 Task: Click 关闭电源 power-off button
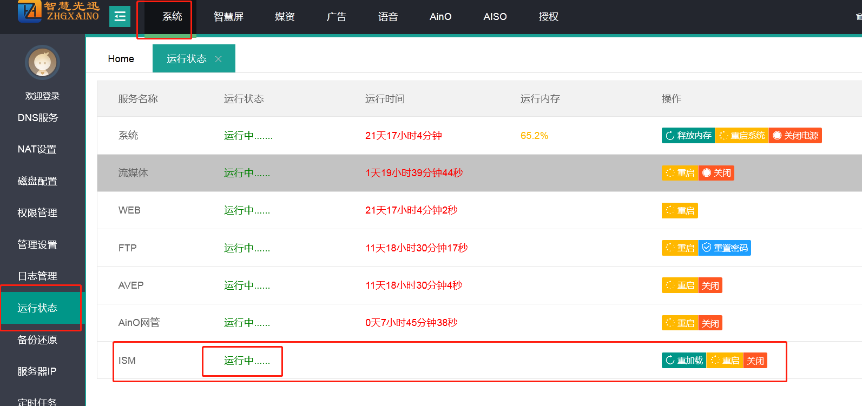tap(795, 135)
